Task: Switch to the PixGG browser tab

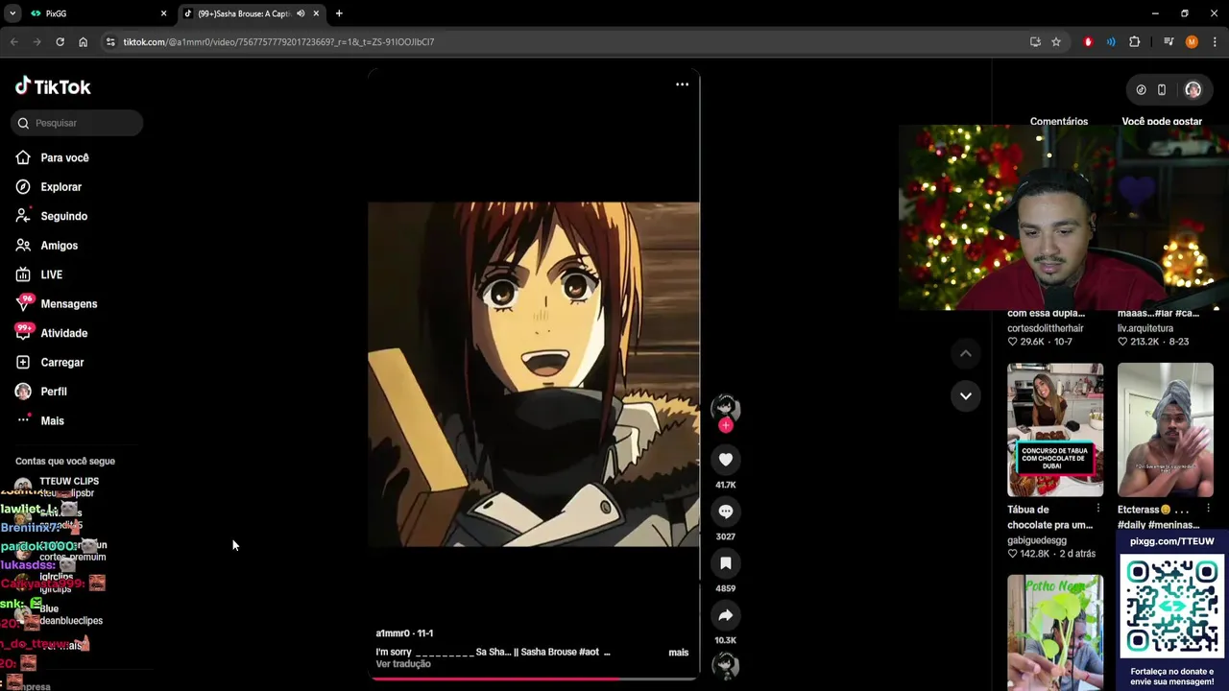Action: (94, 13)
